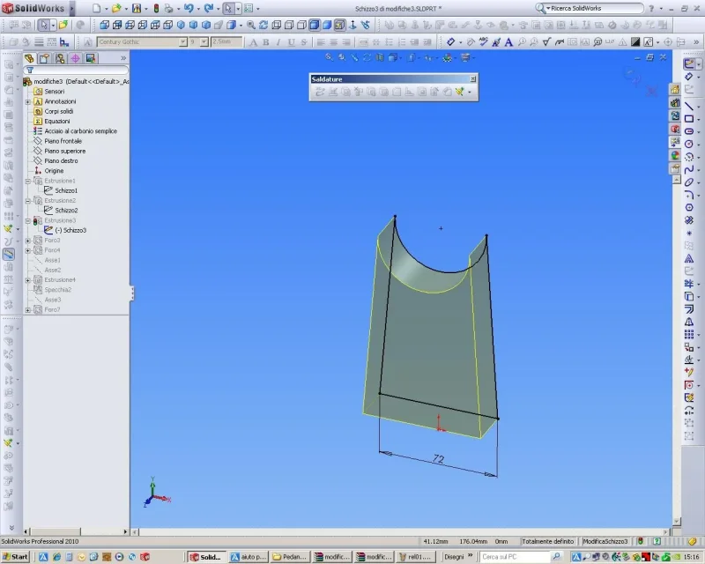
Task: Click the Undo arrow icon
Action: coord(189,8)
